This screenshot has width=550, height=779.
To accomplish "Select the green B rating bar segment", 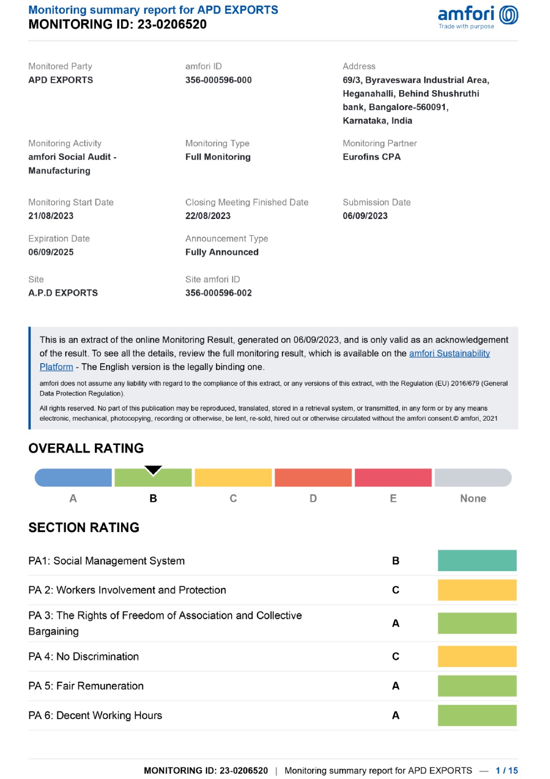I will [x=153, y=478].
